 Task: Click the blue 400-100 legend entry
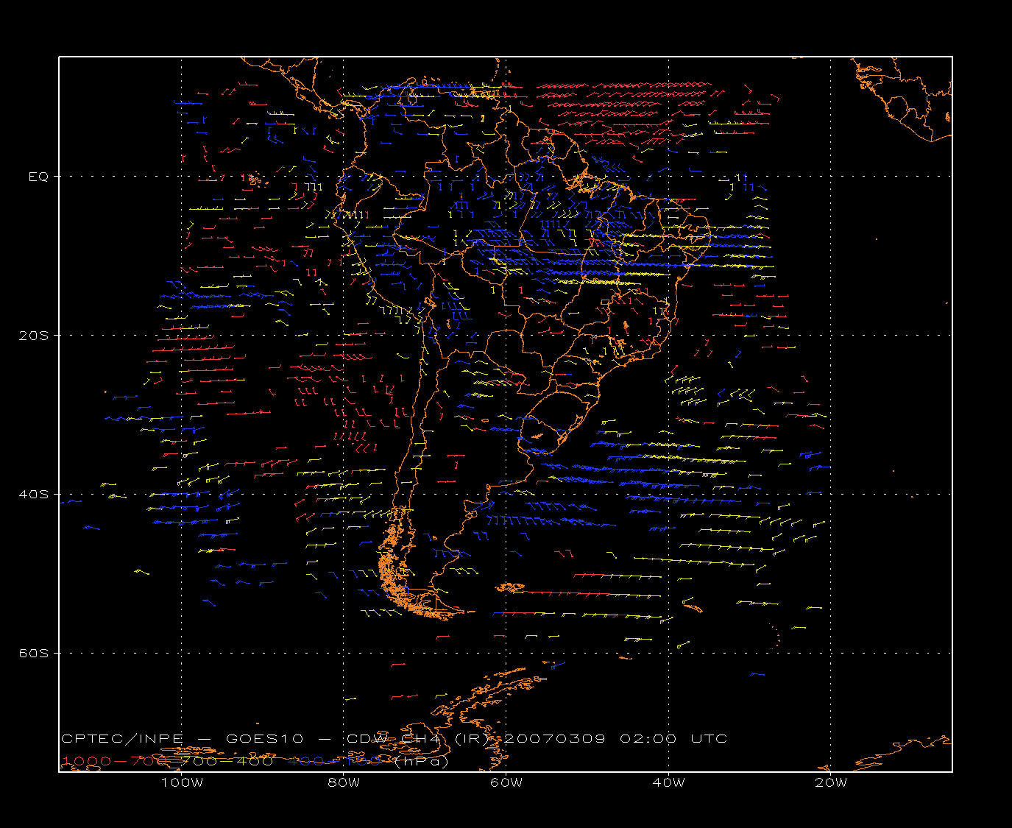[334, 761]
